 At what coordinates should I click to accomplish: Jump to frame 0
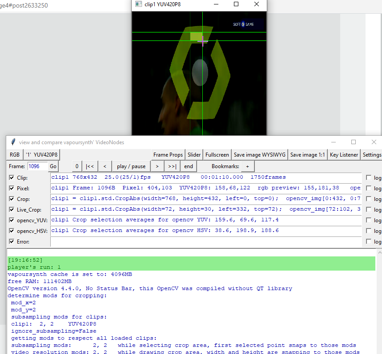(76, 166)
